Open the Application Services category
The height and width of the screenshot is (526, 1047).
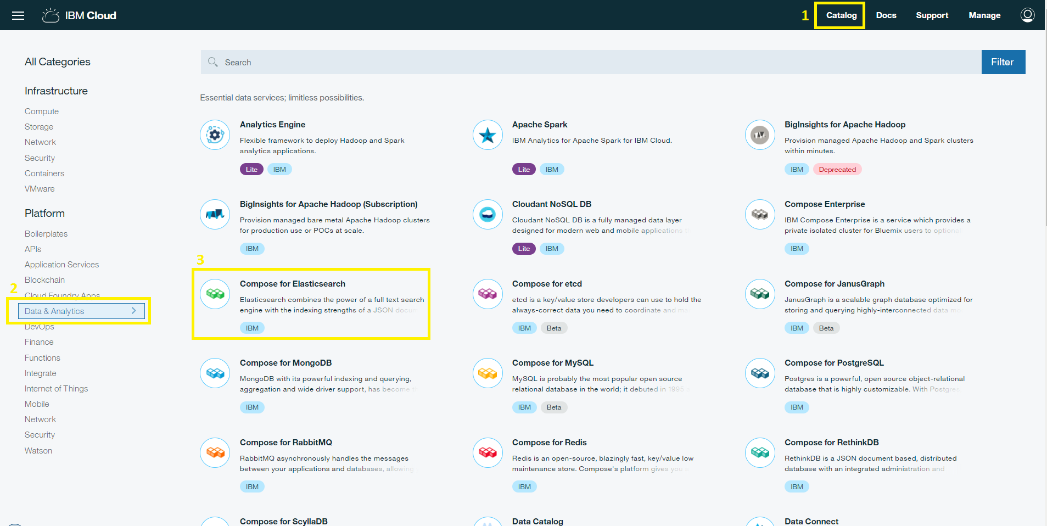click(x=61, y=264)
